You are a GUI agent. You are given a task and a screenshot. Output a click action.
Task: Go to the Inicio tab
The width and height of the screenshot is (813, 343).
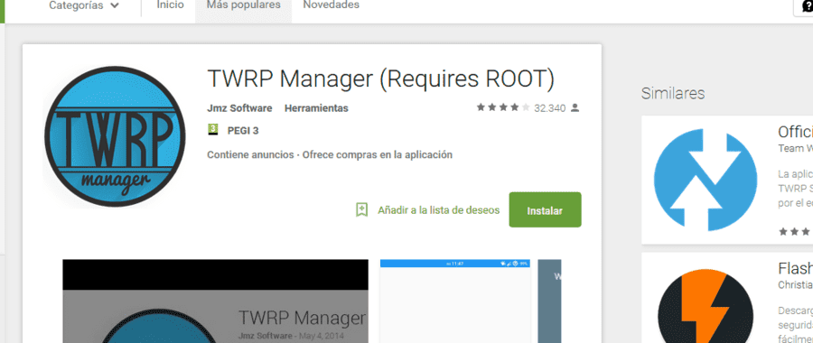[x=170, y=5]
